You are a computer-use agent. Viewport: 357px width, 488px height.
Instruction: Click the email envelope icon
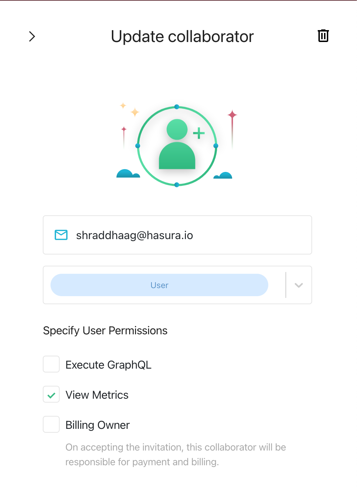pos(61,235)
